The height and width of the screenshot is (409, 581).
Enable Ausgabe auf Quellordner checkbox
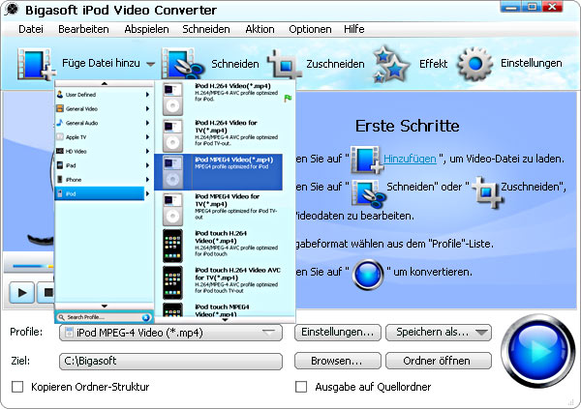301,387
